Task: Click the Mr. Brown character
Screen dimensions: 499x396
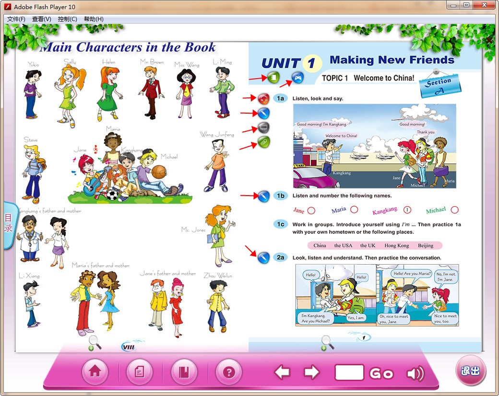Action: [152, 92]
